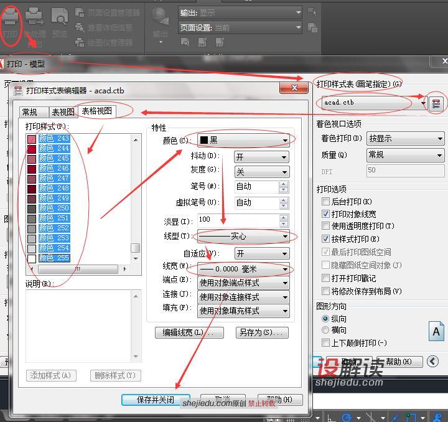This screenshot has width=448, height=422.
Task: Toggle 上下颠倒打印 checkbox
Action: 325,342
